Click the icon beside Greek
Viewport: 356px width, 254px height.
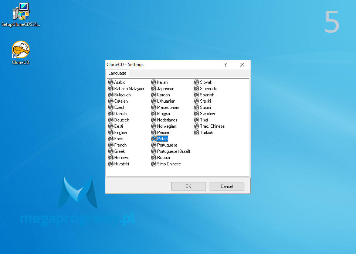point(111,151)
